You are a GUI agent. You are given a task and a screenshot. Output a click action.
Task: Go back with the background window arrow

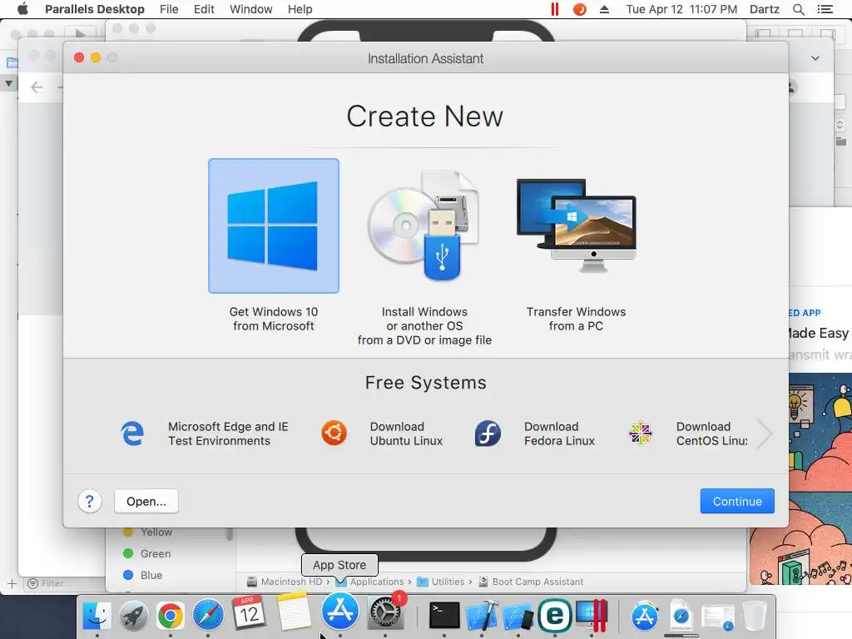[x=37, y=87]
